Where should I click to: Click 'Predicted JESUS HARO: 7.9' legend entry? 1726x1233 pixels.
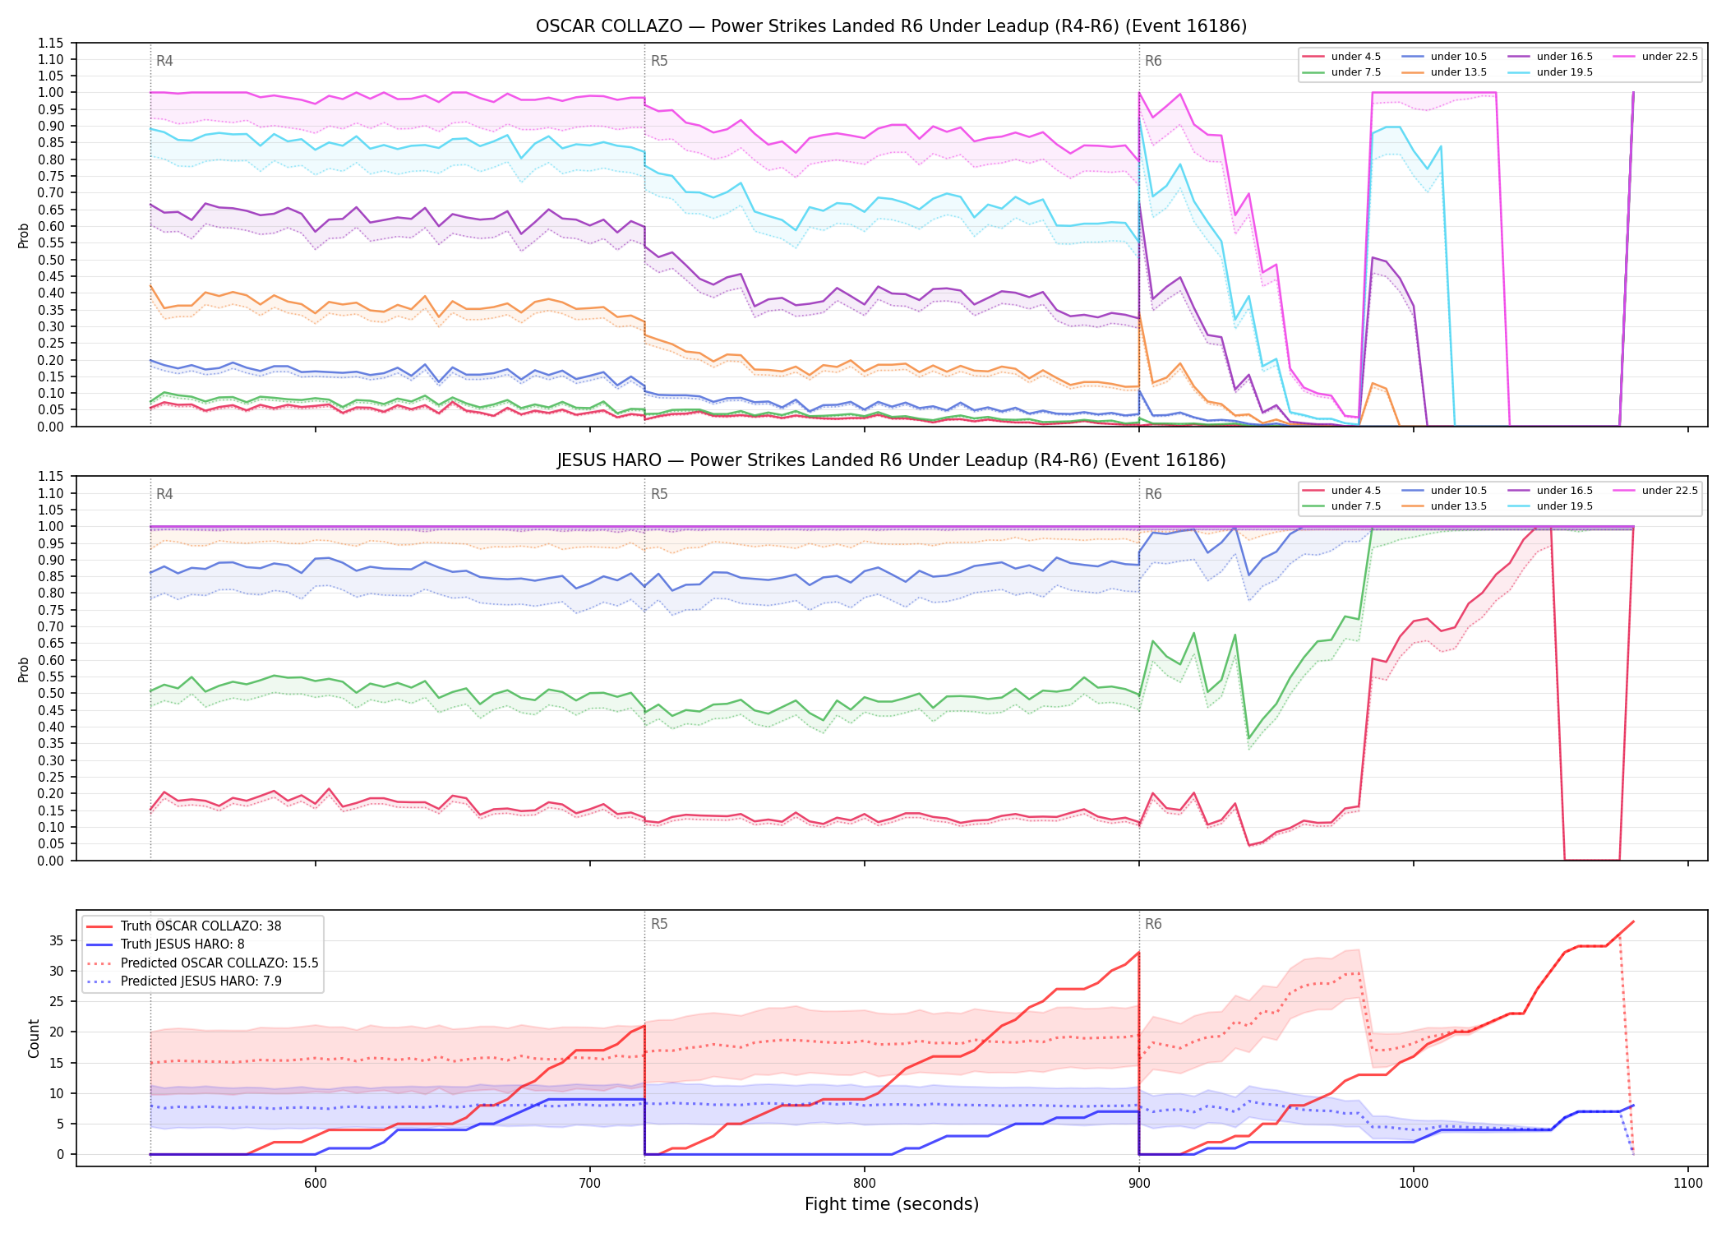click(184, 981)
